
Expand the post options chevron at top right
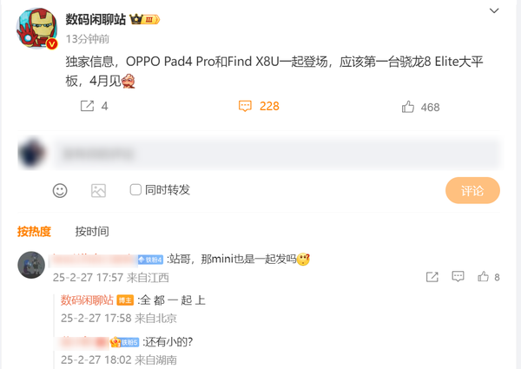click(494, 11)
